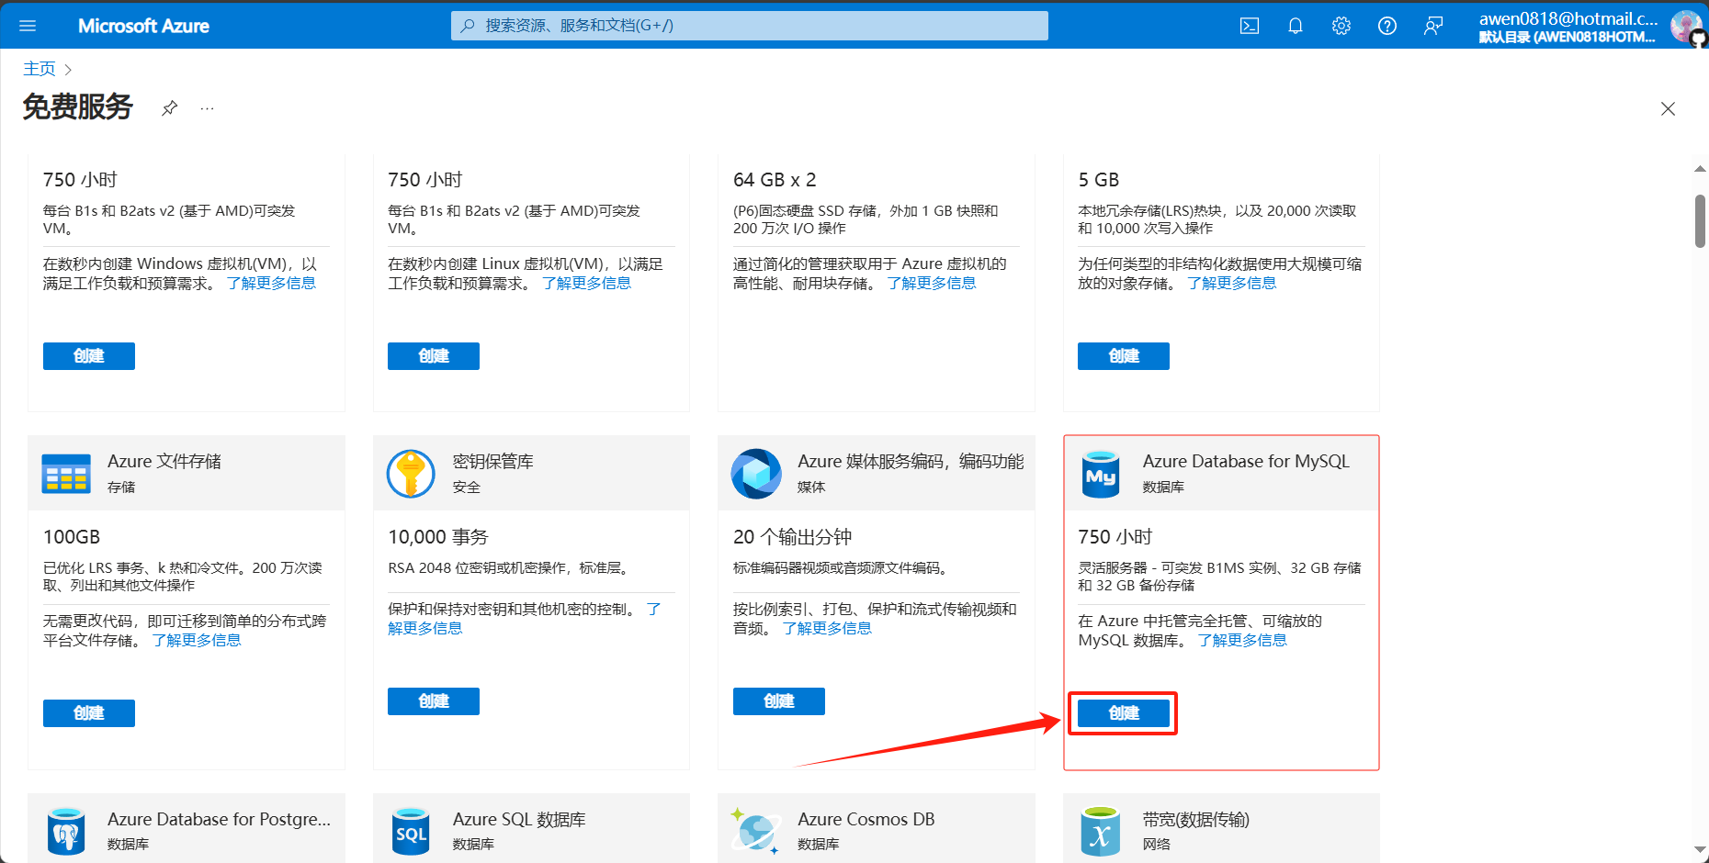Click the 带宽(数据传输) title
This screenshot has height=863, width=1709.
[1196, 819]
